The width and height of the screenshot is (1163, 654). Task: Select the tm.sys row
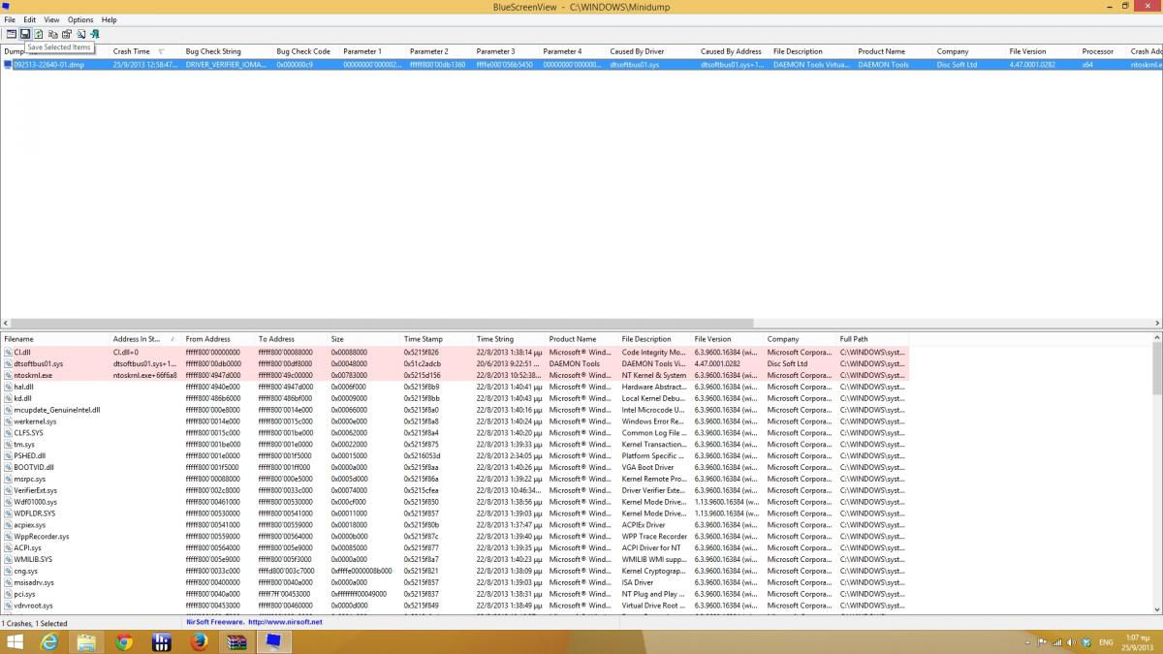click(456, 444)
